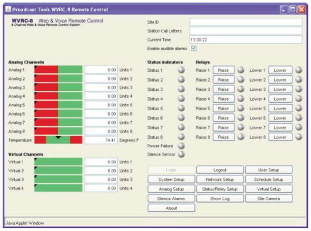Click the Status 1 indicator light
This screenshot has height=231, width=311.
[181, 70]
